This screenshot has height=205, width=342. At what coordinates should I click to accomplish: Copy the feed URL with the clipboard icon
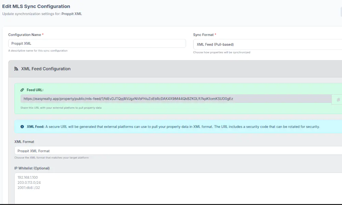338,99
